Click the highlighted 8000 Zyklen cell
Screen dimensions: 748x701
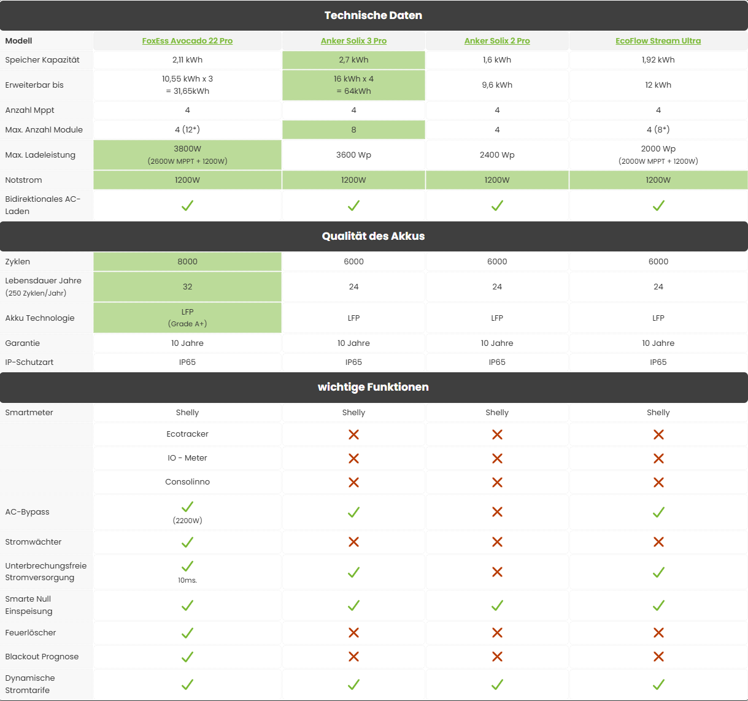187,261
